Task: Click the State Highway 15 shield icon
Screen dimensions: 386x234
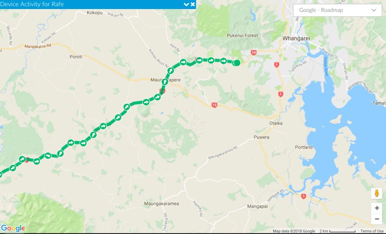Action: point(214,105)
